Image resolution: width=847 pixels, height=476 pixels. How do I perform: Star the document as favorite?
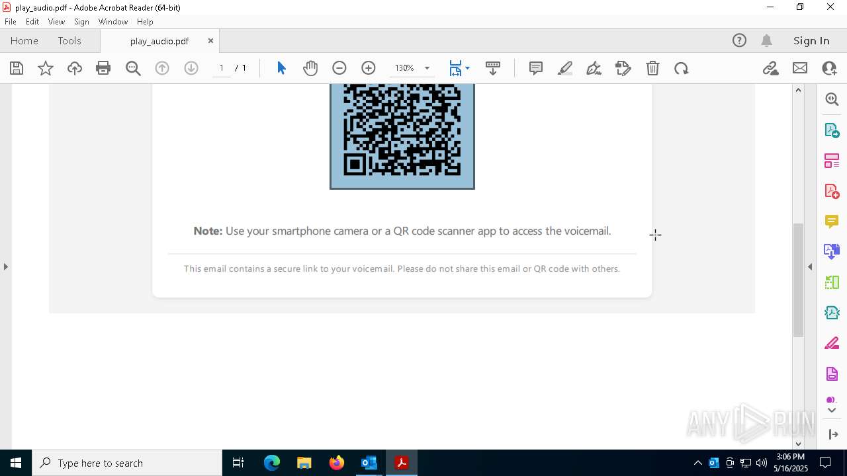point(46,68)
